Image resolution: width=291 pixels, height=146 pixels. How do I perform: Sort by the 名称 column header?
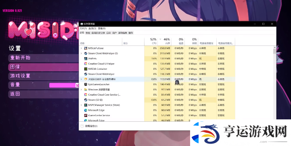[100, 41]
